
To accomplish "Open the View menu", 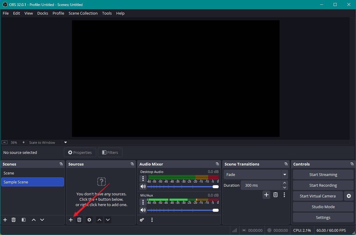I will point(29,13).
